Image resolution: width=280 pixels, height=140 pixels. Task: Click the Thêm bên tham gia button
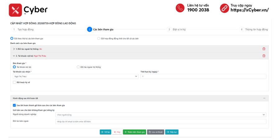tap(134, 132)
